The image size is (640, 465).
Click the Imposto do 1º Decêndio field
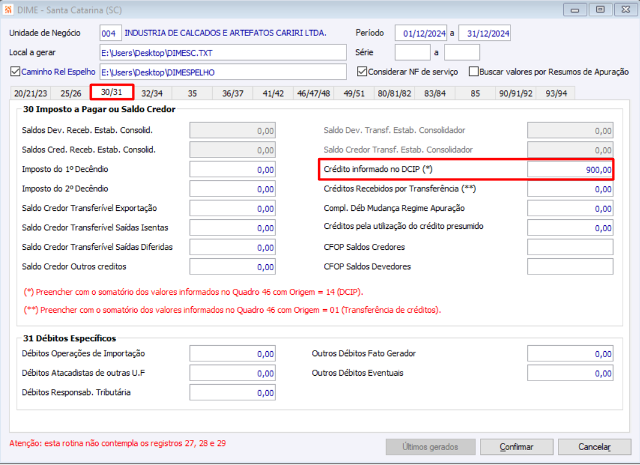(233, 170)
